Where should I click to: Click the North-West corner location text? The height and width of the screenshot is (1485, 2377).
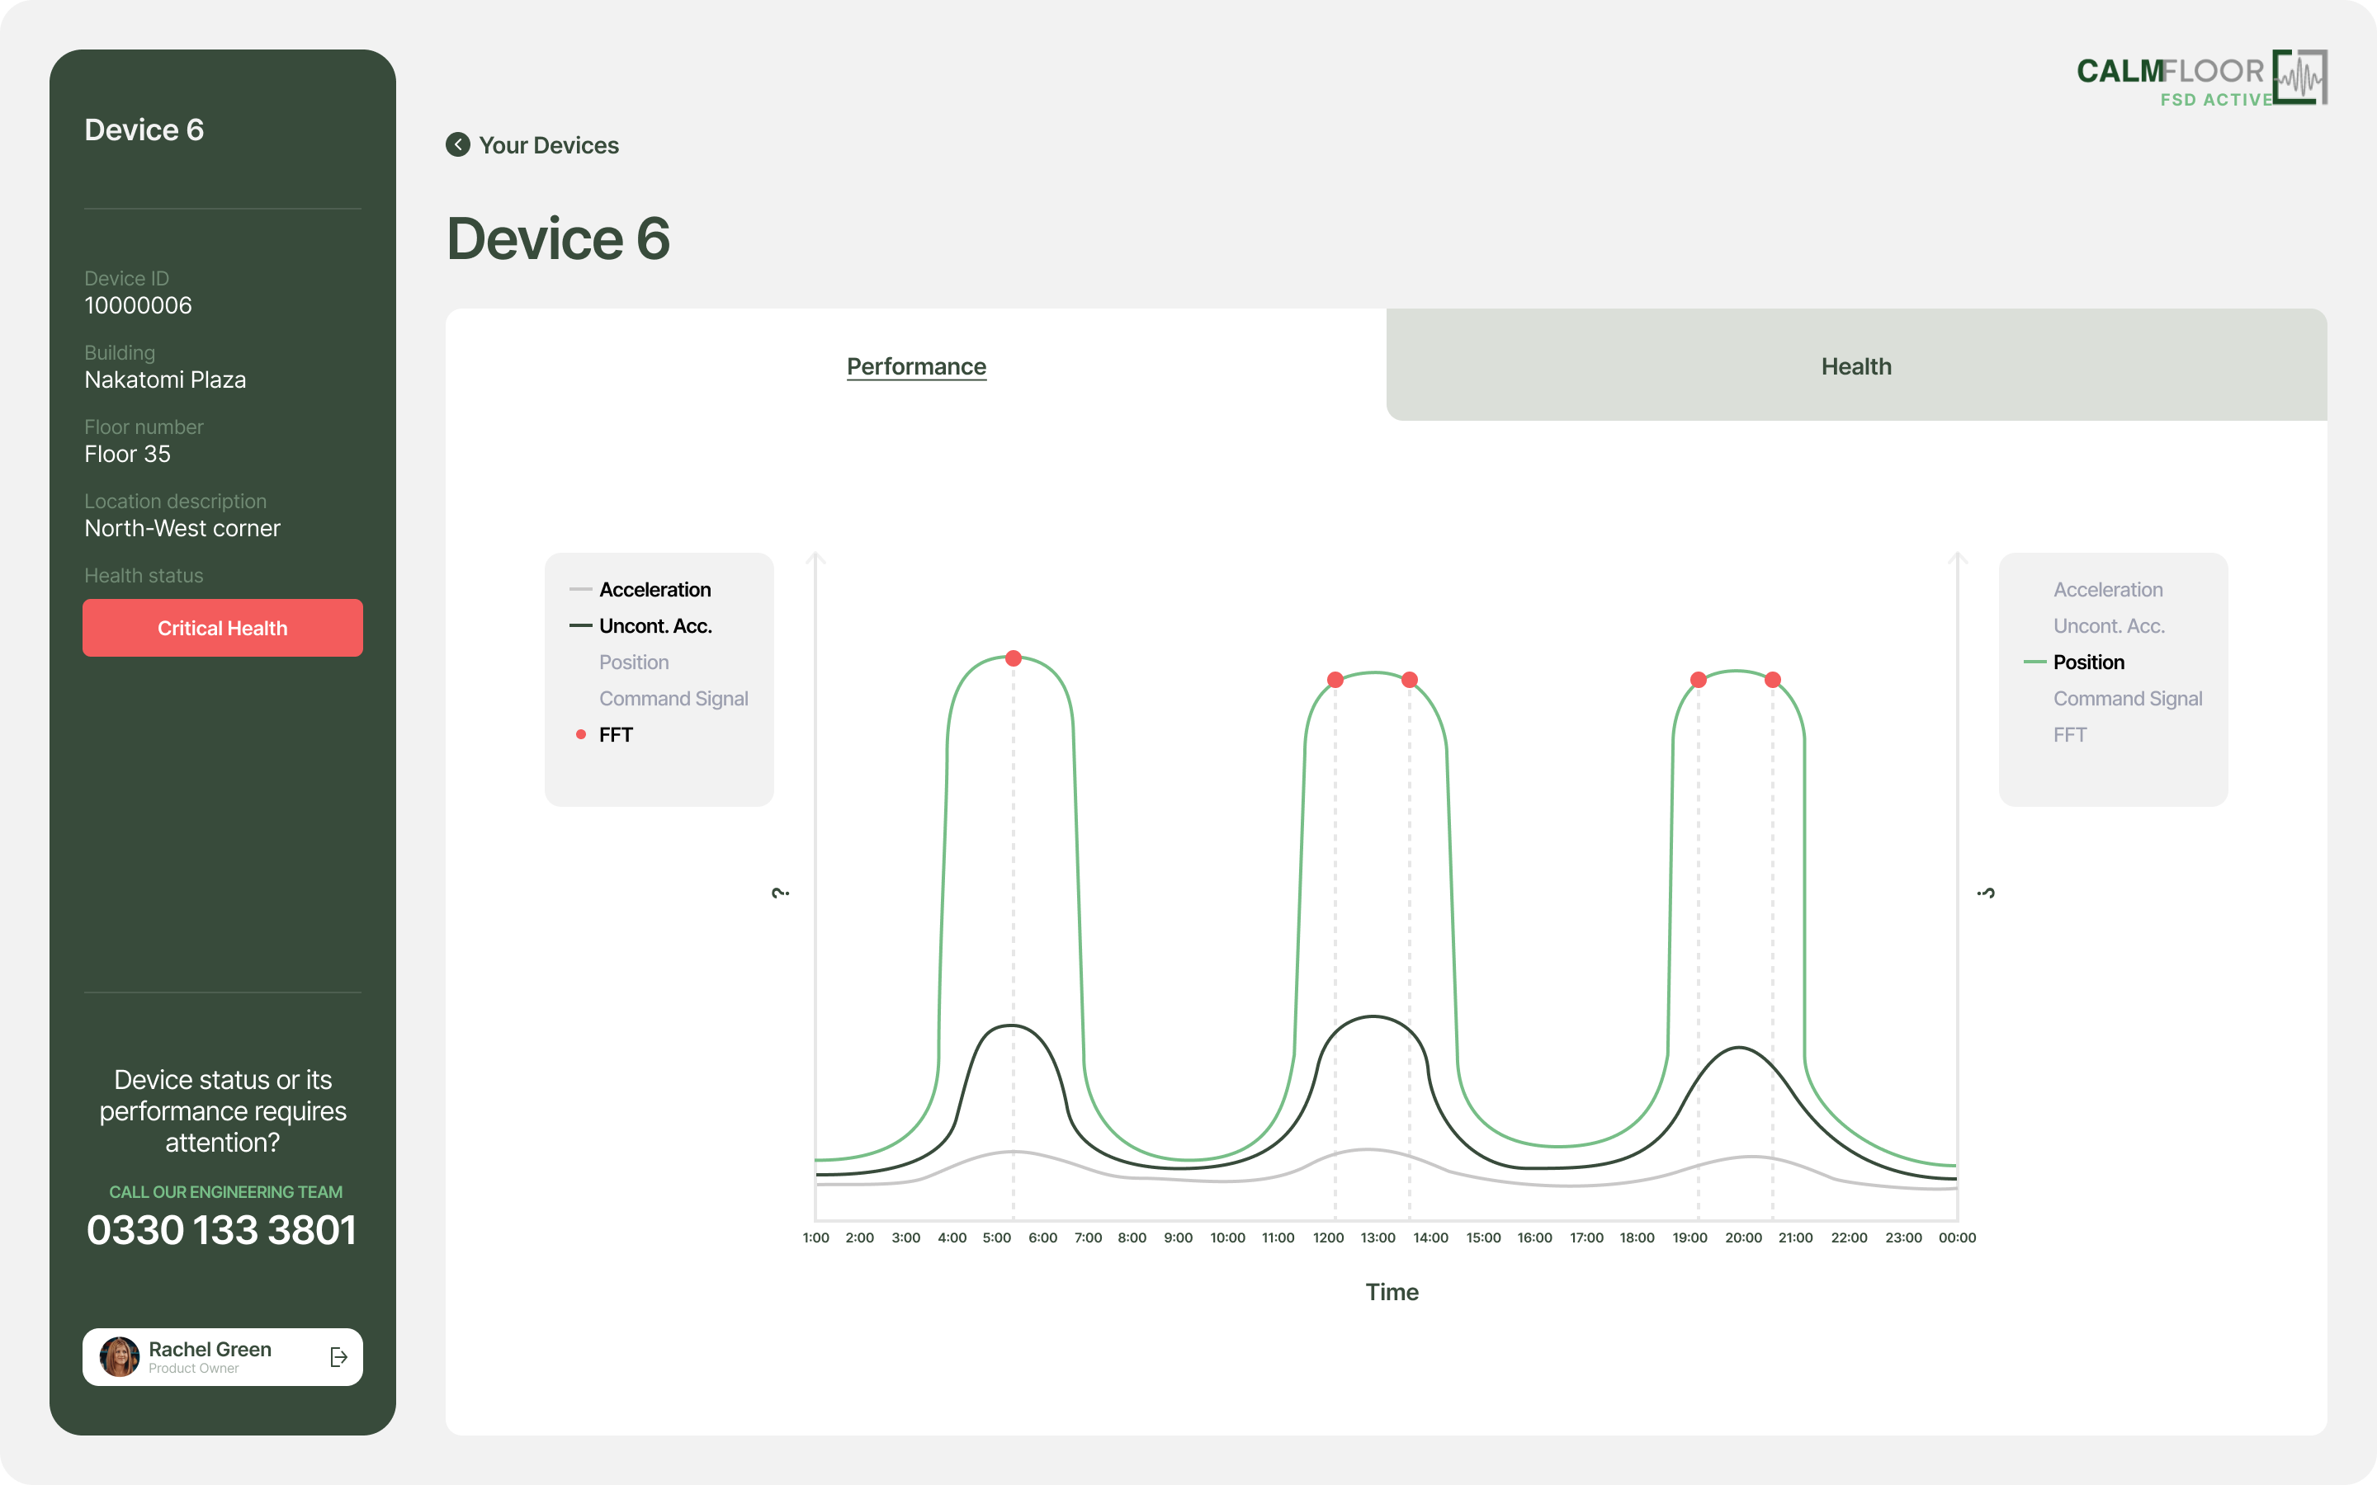tap(182, 528)
